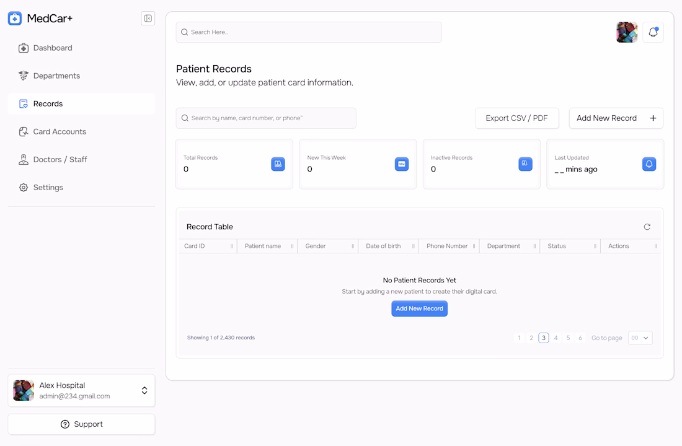Viewport: 682px width, 446px height.
Task: Click the New This Week card icon
Action: [x=402, y=164]
